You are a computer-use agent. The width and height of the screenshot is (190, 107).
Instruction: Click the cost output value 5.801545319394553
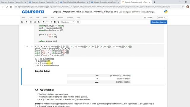50,65
